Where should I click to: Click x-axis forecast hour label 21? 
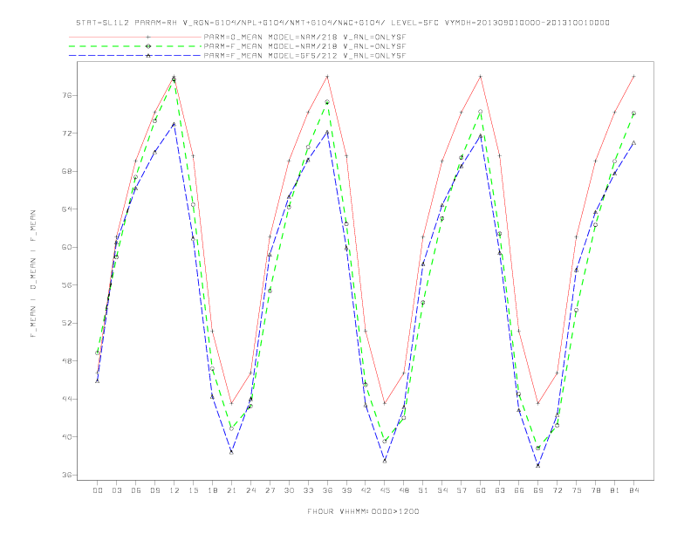pyautogui.click(x=232, y=490)
